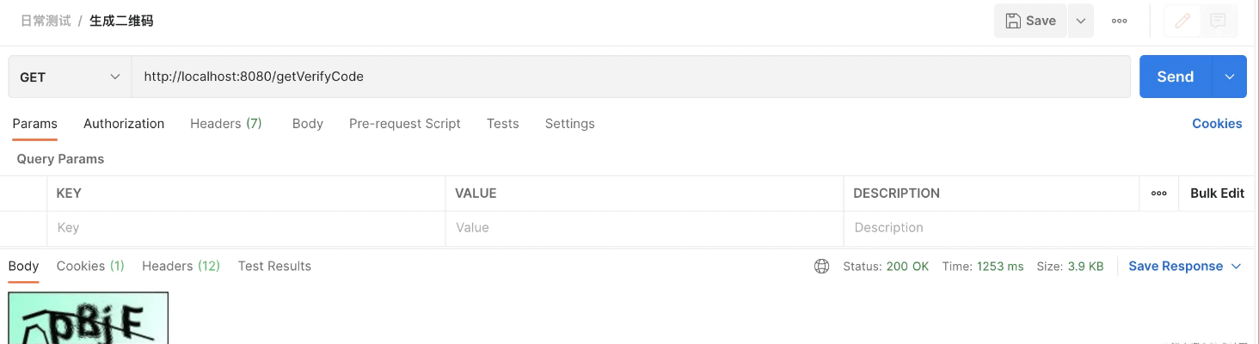Screen dimensions: 1259x344
Task: Send the request
Action: [x=1176, y=77]
